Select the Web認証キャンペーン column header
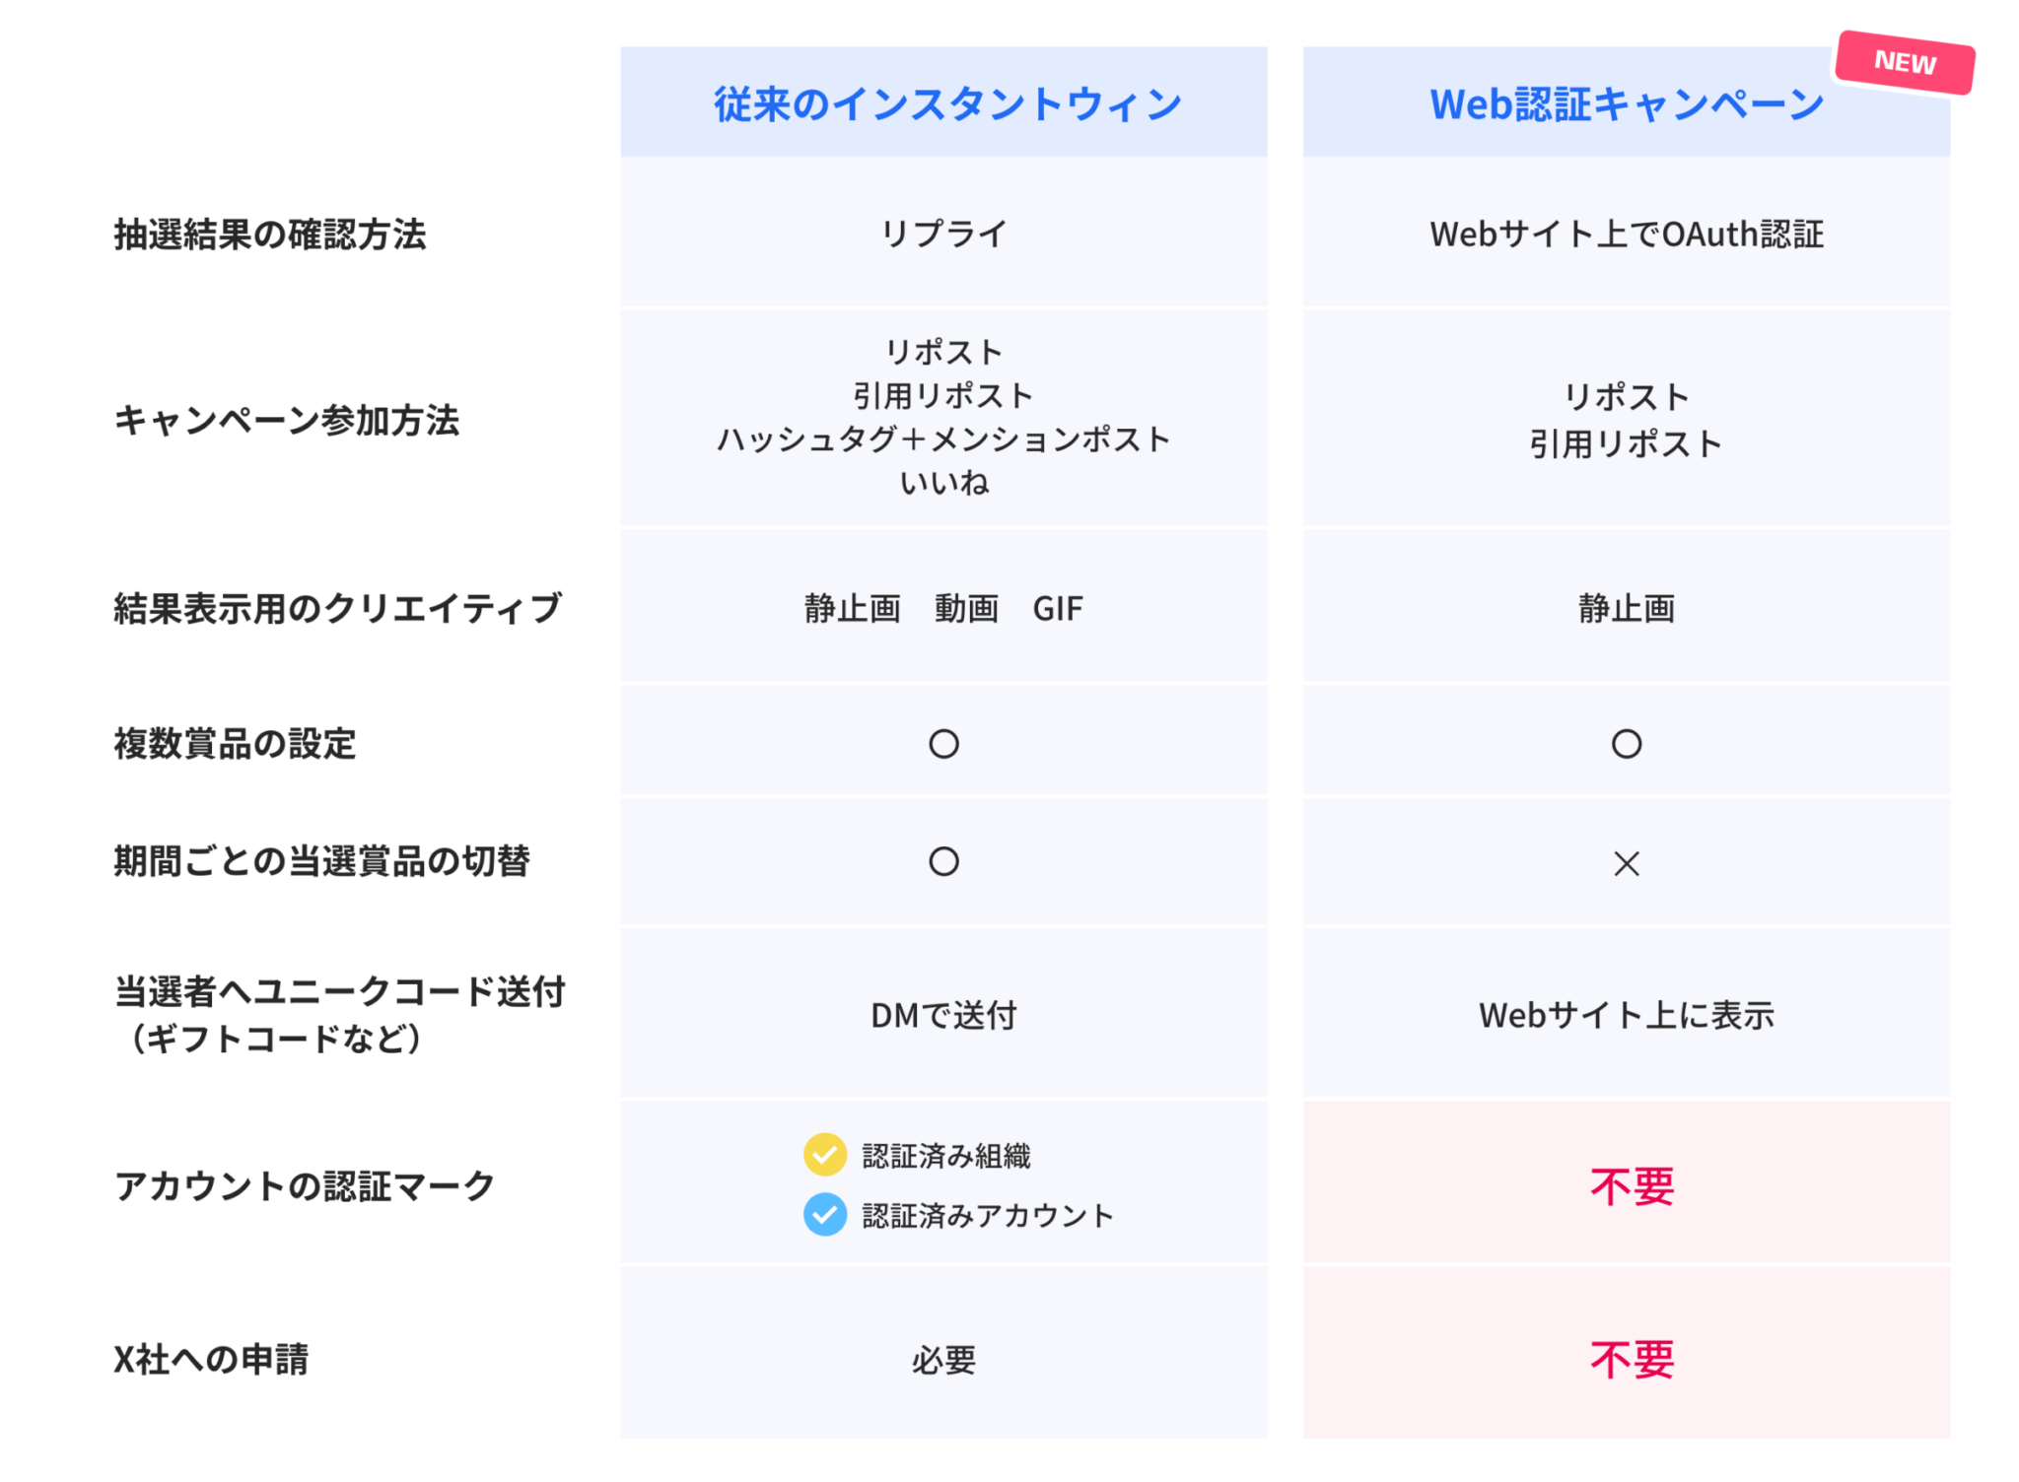This screenshot has height=1482, width=2019. pyautogui.click(x=1626, y=102)
